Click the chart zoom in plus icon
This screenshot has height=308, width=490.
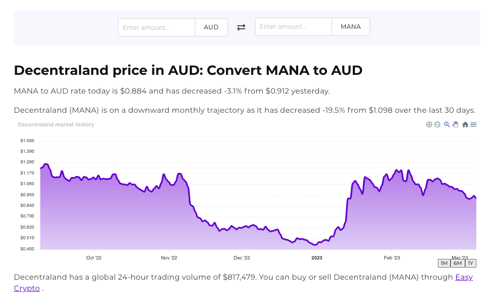pos(429,124)
